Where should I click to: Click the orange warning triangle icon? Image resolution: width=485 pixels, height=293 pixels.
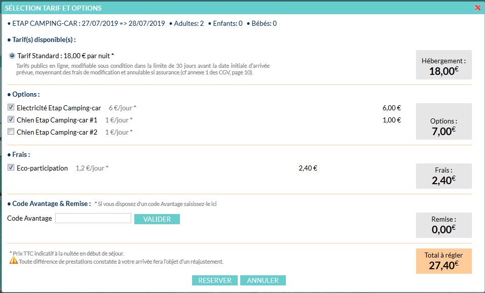(x=13, y=261)
